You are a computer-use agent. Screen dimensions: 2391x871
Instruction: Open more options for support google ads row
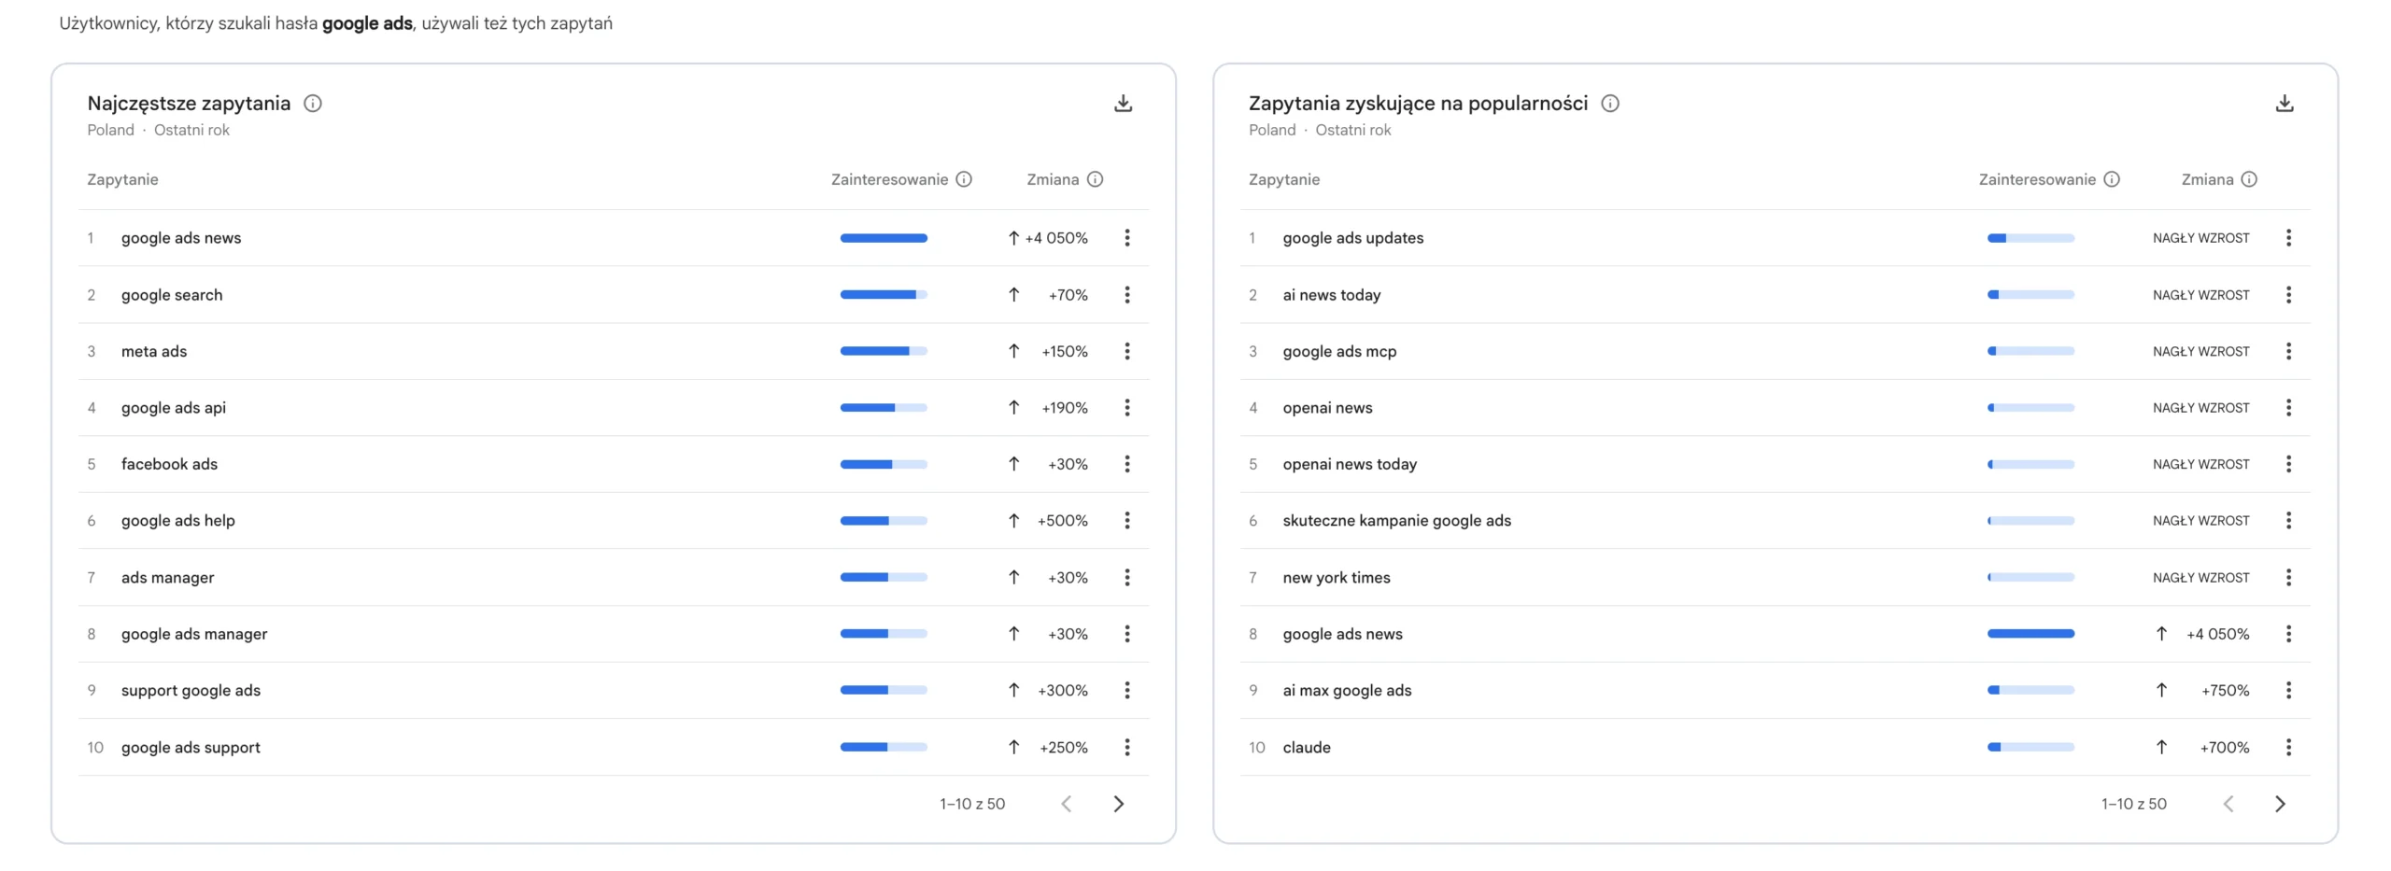coord(1127,691)
